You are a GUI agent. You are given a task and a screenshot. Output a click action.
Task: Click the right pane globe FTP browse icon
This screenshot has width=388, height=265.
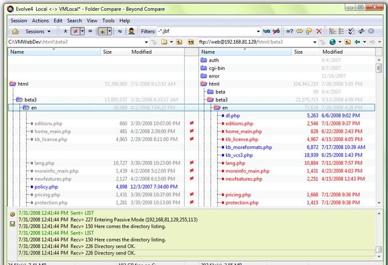click(x=333, y=42)
